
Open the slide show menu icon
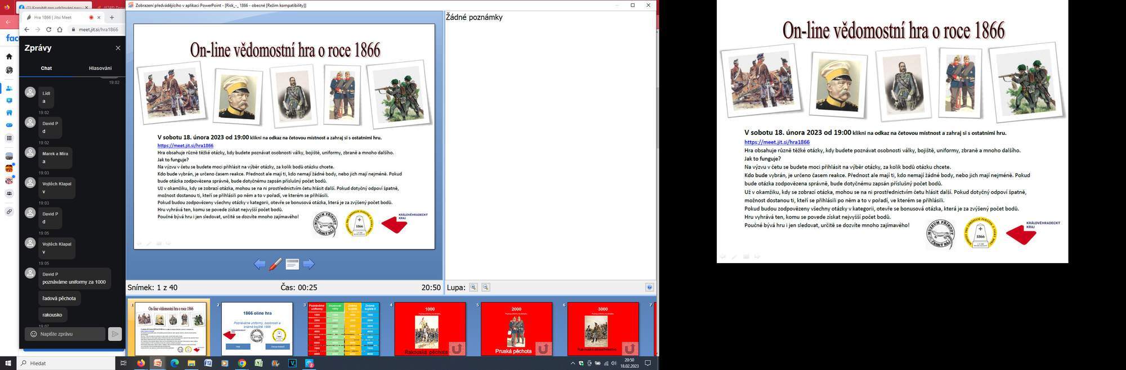(x=292, y=264)
